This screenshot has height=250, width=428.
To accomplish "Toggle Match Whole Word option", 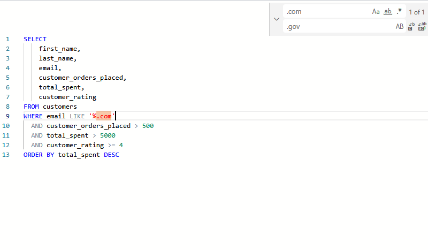I will [387, 12].
